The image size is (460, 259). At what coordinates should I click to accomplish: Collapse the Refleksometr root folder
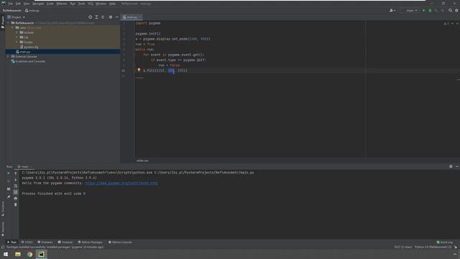pyautogui.click(x=8, y=22)
